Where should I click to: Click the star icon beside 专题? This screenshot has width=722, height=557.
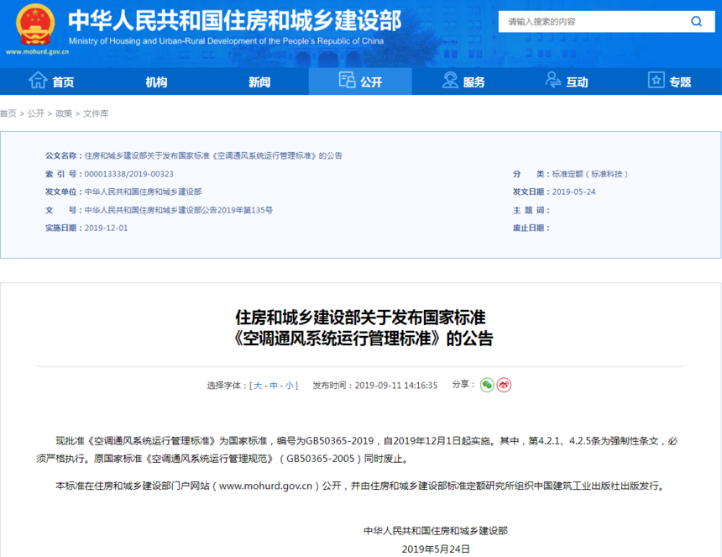[656, 80]
